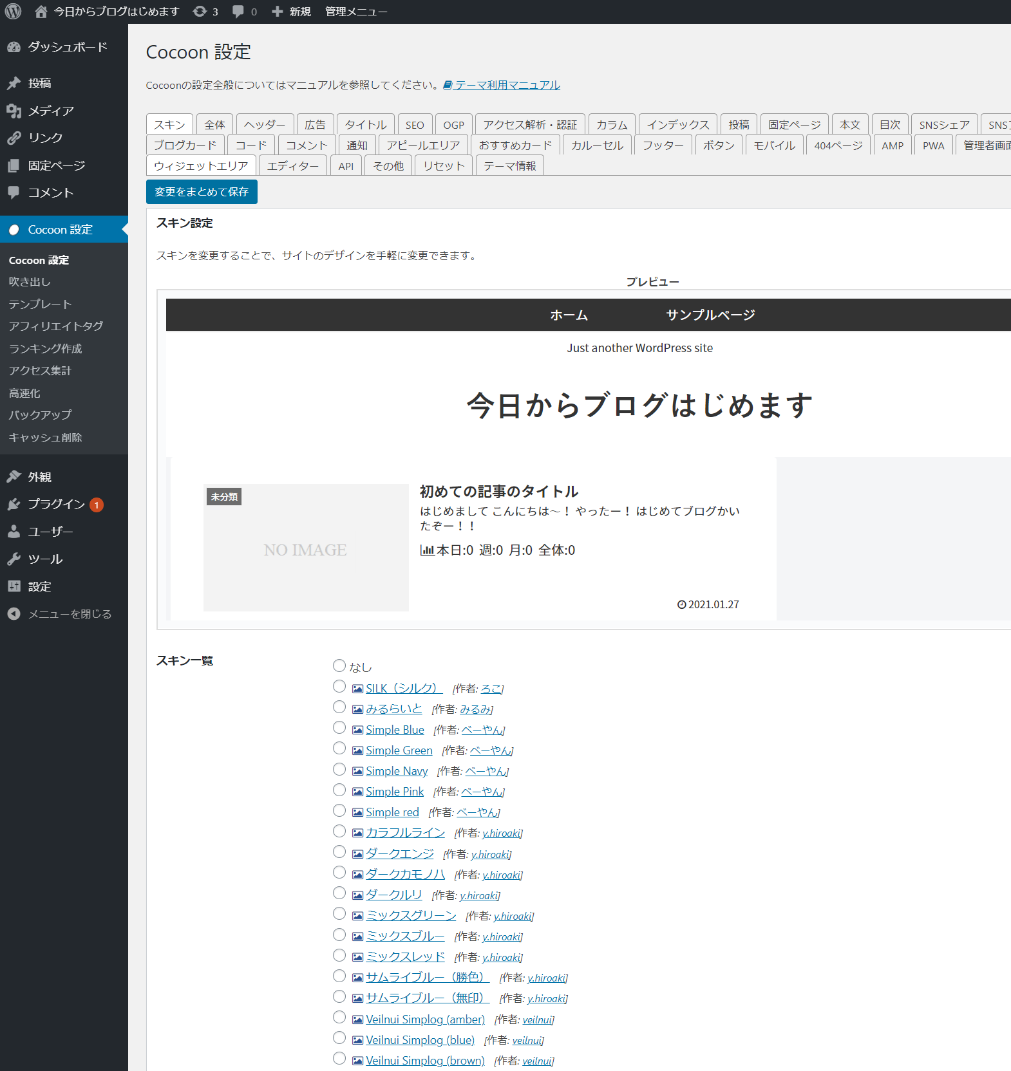Select ダークカモノハ skin radio button
This screenshot has width=1011, height=1071.
point(339,872)
